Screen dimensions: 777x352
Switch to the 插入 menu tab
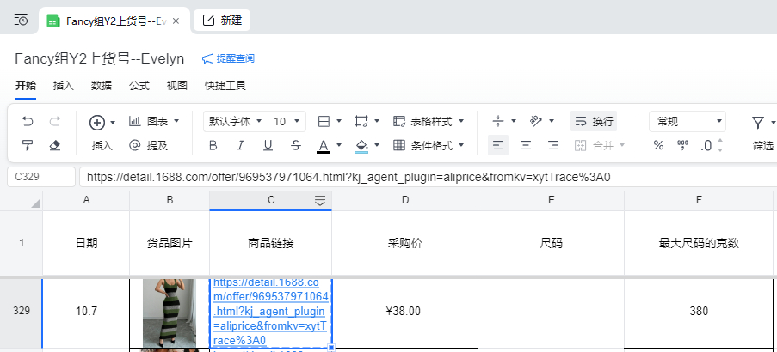[x=63, y=86]
